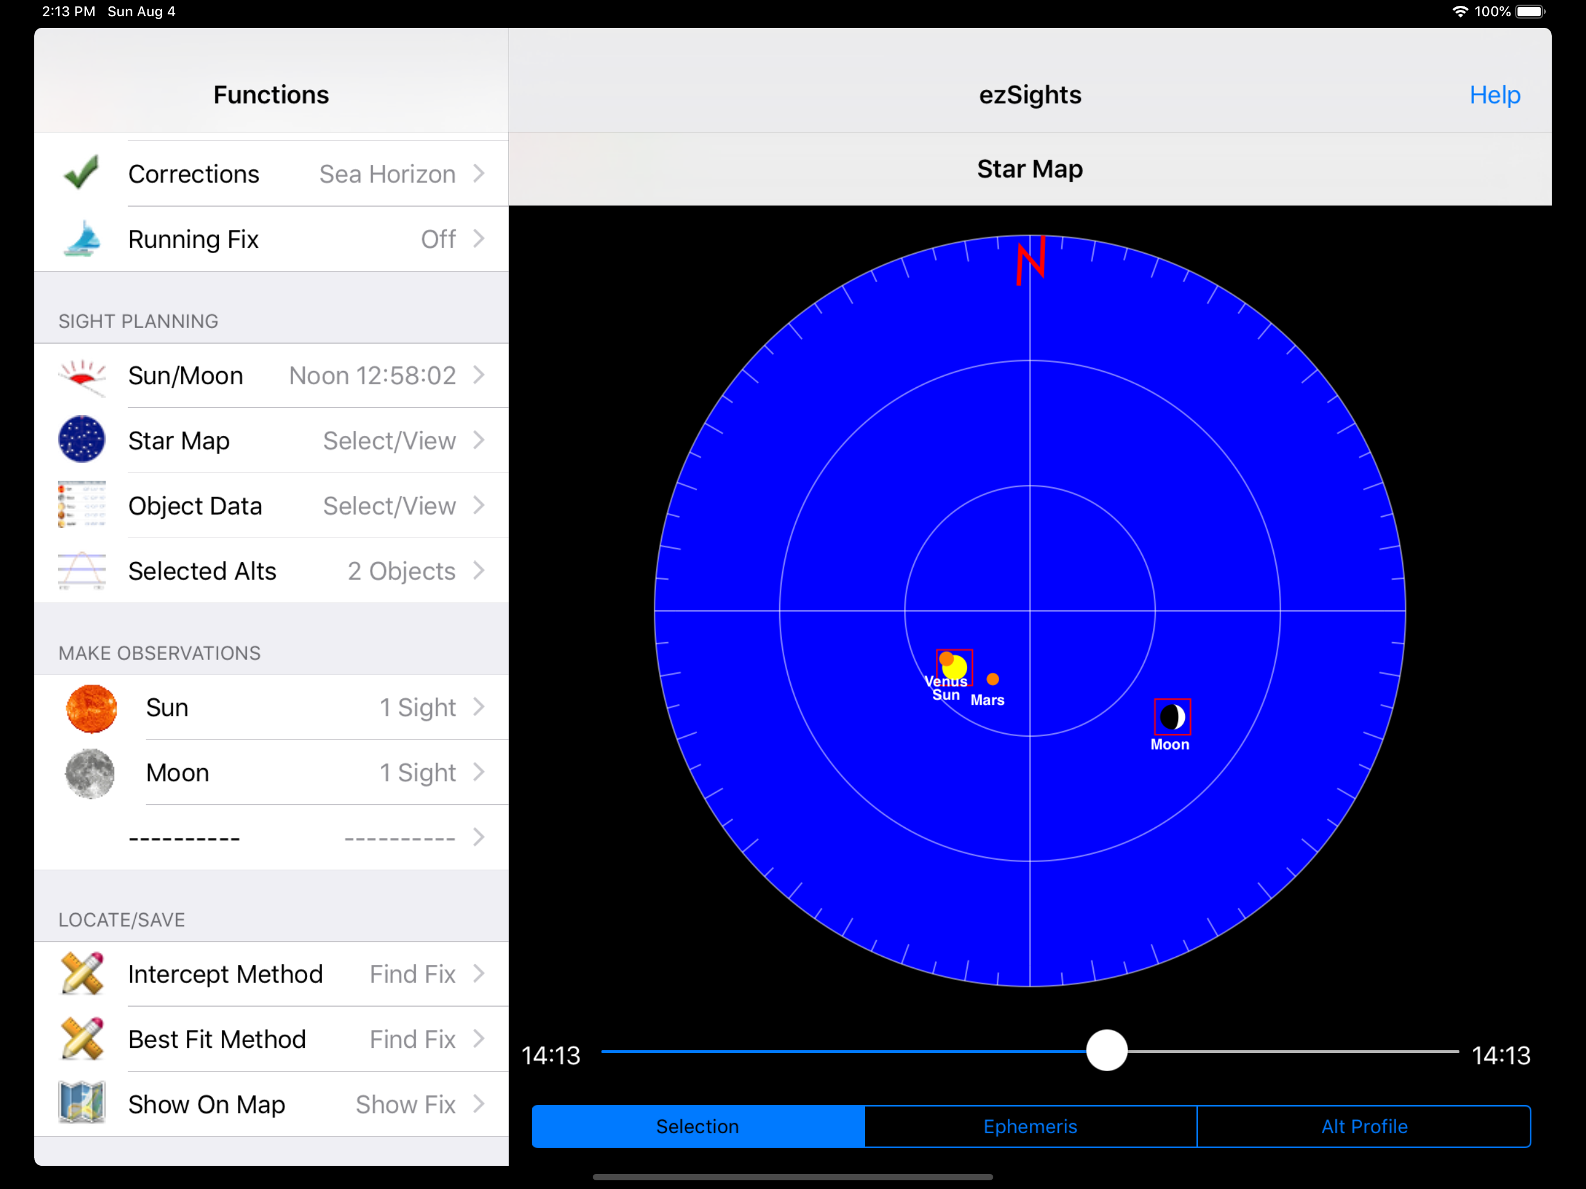Tap the green checkmark Corrections icon
1586x1189 pixels.
pos(81,174)
